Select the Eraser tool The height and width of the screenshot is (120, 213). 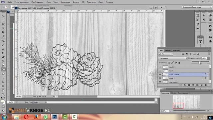coord(3,57)
